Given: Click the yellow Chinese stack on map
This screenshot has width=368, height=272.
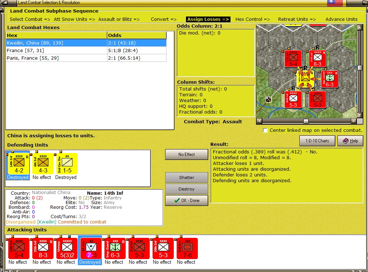Looking at the screenshot, I should (305, 79).
